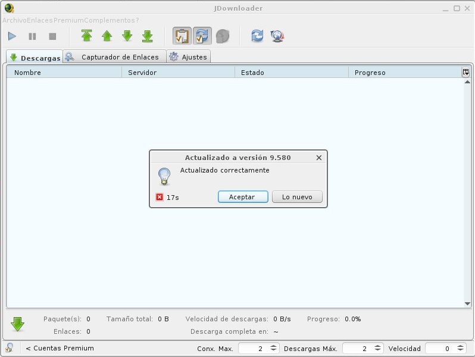The image size is (475, 357).
Task: Click the 'Tamaño total:' label
Action: pos(129,319)
